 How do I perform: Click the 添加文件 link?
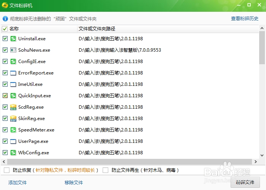[x=17, y=182]
